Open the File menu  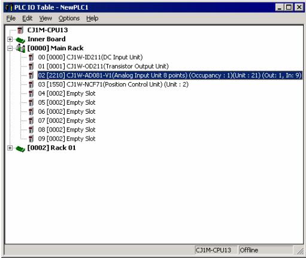click(x=11, y=19)
